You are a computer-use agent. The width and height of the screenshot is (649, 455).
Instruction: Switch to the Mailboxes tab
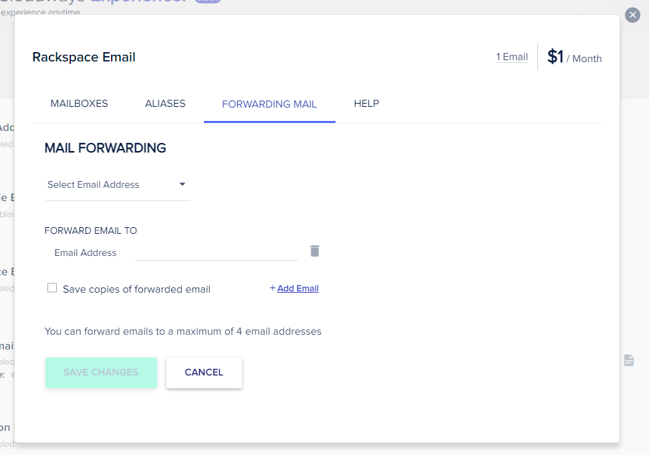79,104
